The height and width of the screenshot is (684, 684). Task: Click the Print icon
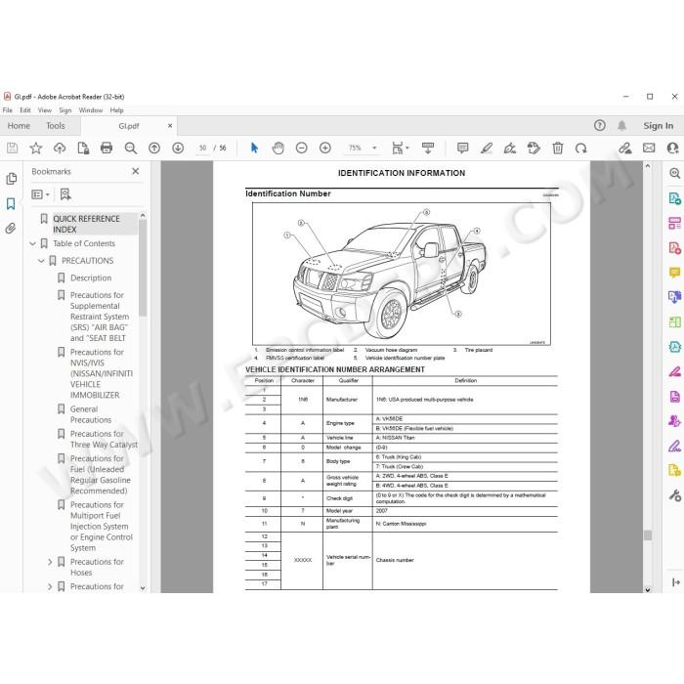click(107, 149)
